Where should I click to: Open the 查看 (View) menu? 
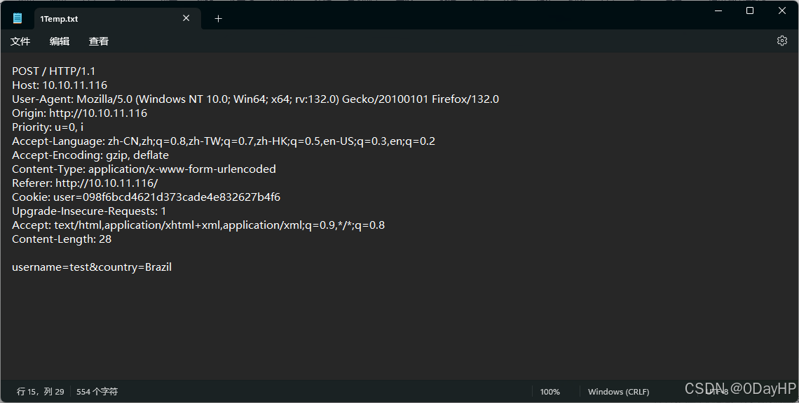coord(98,41)
